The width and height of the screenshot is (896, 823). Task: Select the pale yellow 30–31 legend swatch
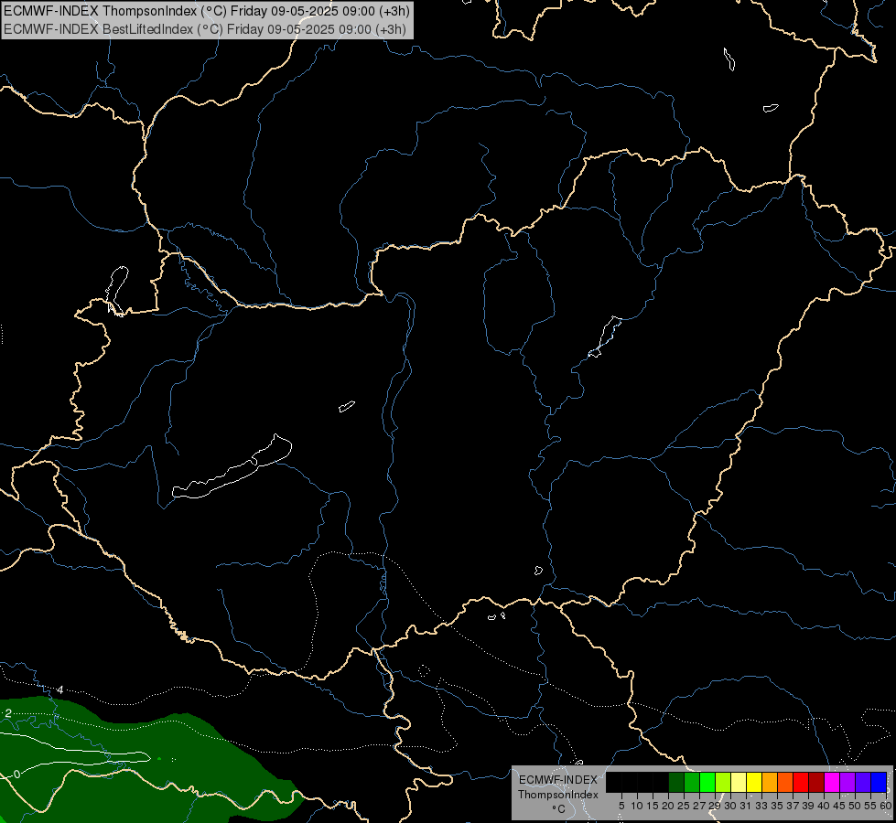pos(739,782)
